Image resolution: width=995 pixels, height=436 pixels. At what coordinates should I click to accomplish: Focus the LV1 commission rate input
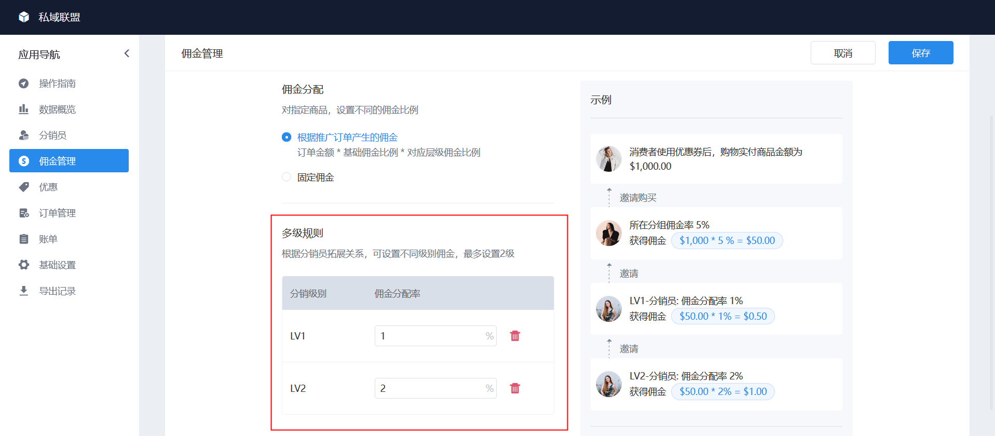click(x=435, y=336)
